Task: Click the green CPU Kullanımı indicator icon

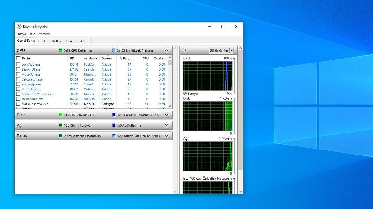Action: 61,50
